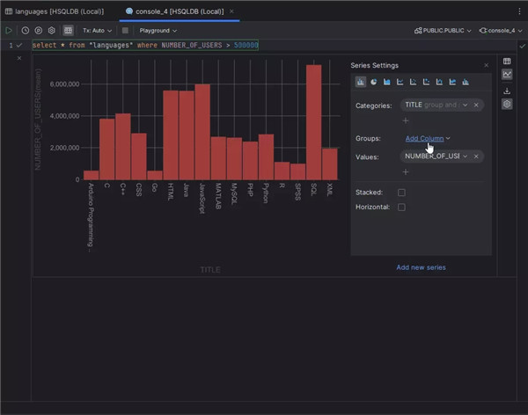Remove TITLE column from Categories
528x415 pixels.
pos(476,105)
